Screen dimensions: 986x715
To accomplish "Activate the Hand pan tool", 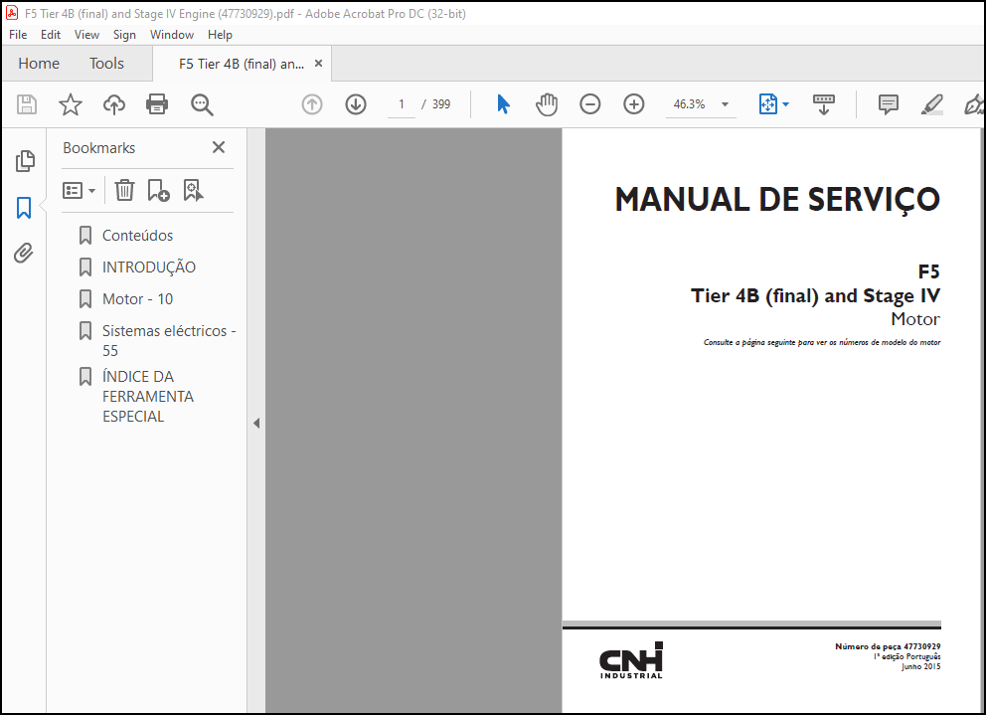I will (x=547, y=103).
